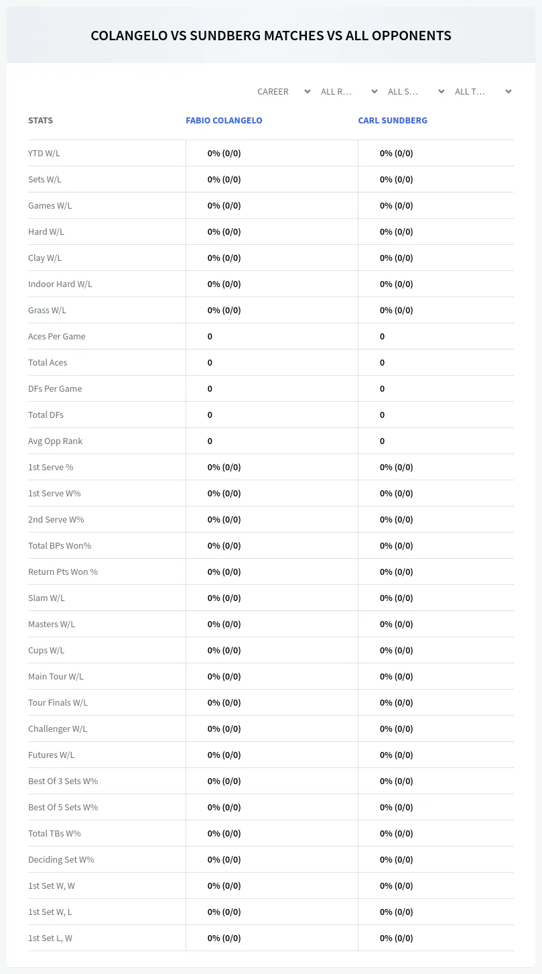The image size is (542, 974).
Task: Open Fabio Colangelo player link
Action: [x=224, y=121]
